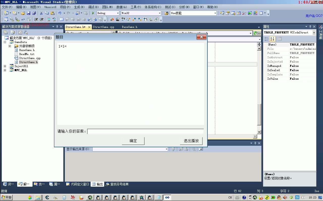Close the 题目 dialog
Viewport: 323px width, 201px height.
pos(201,37)
